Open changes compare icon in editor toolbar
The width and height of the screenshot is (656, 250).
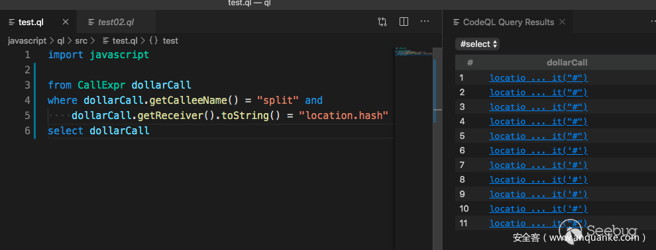[x=382, y=22]
